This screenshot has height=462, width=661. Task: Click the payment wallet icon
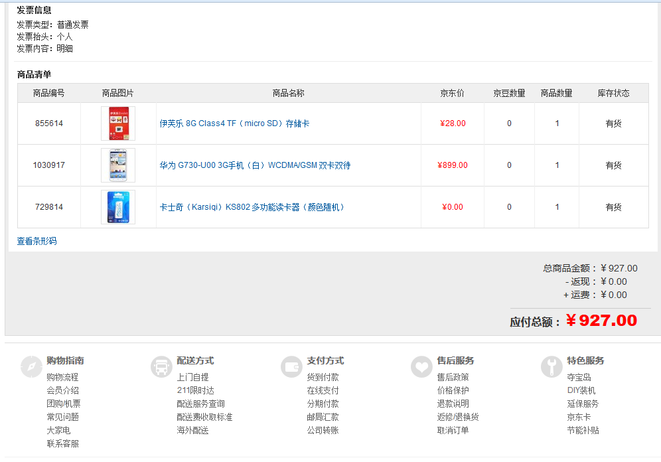click(x=292, y=366)
